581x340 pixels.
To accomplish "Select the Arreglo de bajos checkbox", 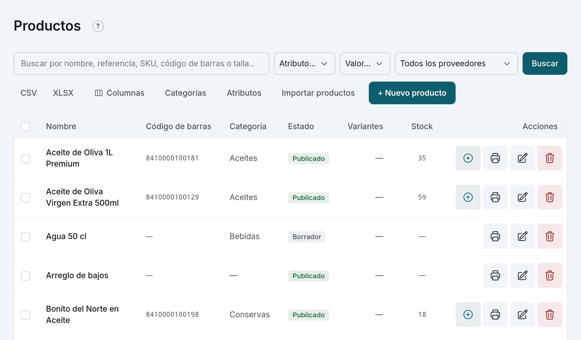I will tap(26, 276).
